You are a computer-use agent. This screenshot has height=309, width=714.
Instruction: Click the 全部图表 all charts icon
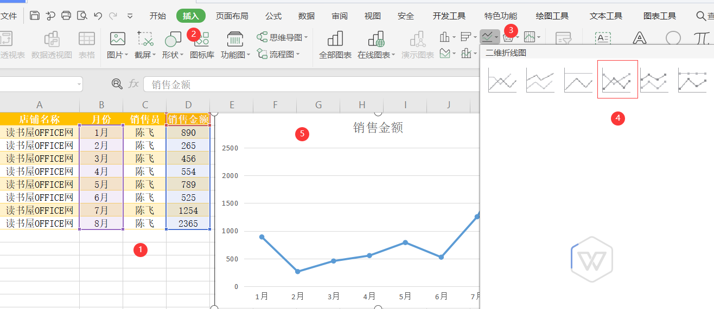pyautogui.click(x=335, y=40)
